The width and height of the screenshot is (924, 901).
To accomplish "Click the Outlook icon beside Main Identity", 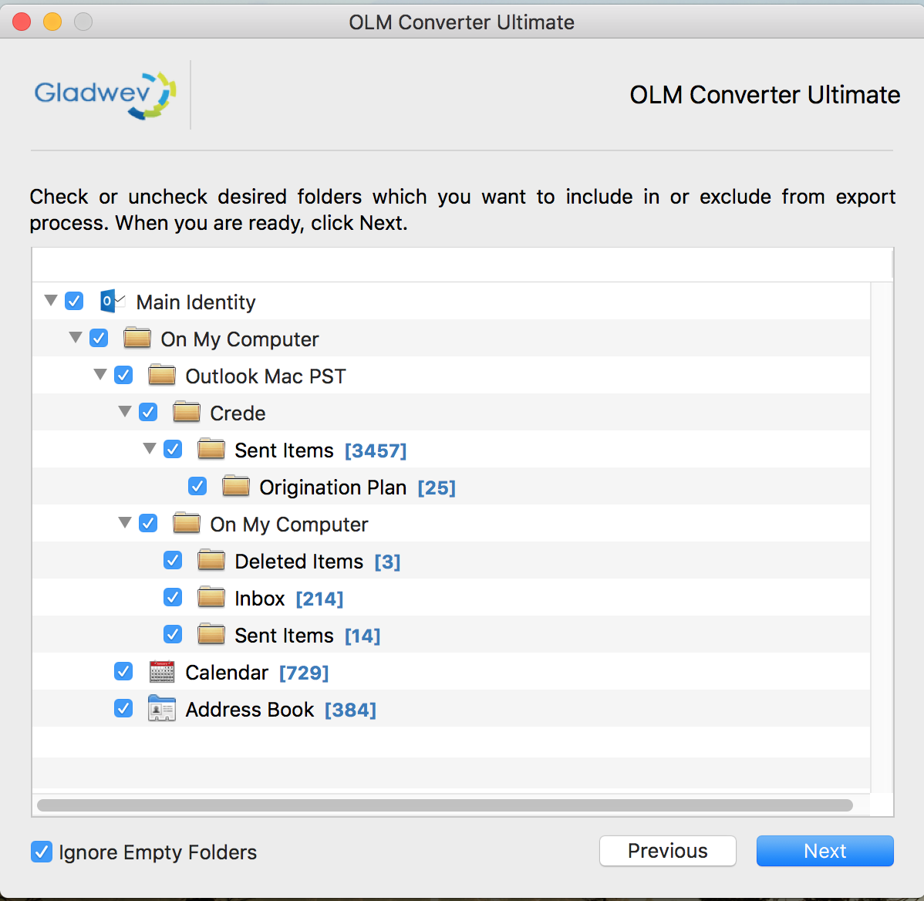I will 113,301.
